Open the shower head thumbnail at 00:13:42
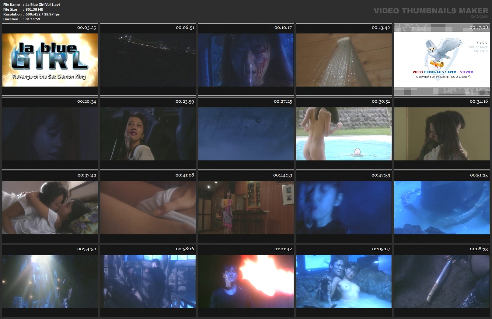 tap(344, 60)
